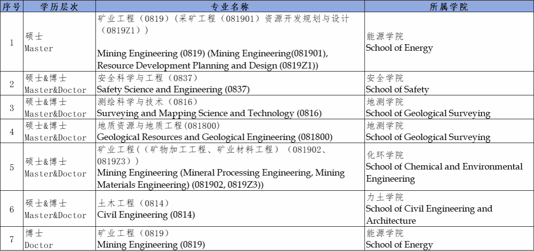Click Surveying and Mapping Science and Technology cell
This screenshot has width=534, height=251.
[209, 114]
